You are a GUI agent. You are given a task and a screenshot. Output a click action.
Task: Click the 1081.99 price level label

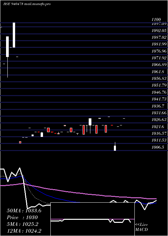pos(159,44)
